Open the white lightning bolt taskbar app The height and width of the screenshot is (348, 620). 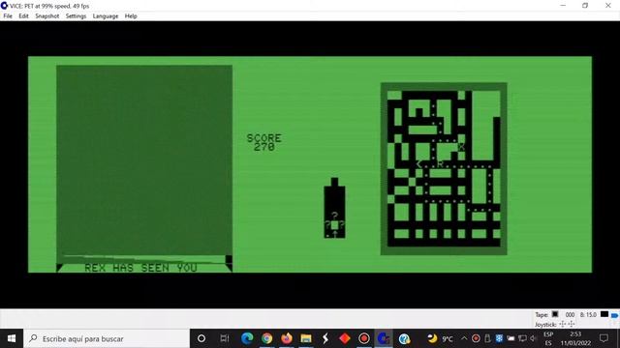point(325,338)
